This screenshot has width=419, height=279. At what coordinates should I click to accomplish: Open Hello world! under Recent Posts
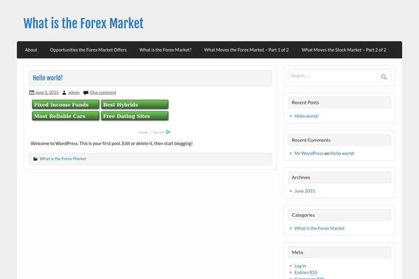coord(307,116)
